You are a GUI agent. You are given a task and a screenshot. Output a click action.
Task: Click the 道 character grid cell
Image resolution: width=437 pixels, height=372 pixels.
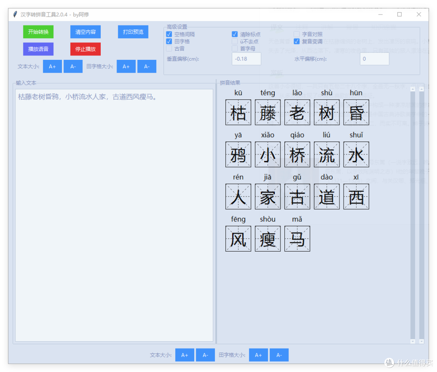(x=327, y=196)
